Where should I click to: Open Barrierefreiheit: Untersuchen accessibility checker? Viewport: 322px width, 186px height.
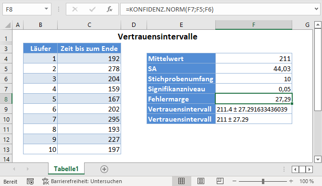82,181
